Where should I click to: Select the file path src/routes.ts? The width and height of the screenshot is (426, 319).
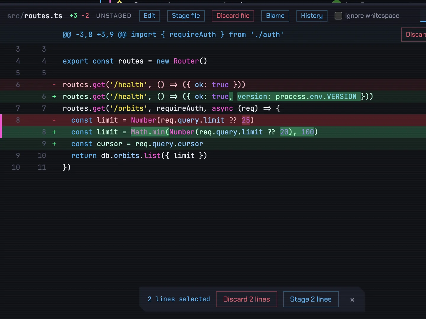(35, 16)
